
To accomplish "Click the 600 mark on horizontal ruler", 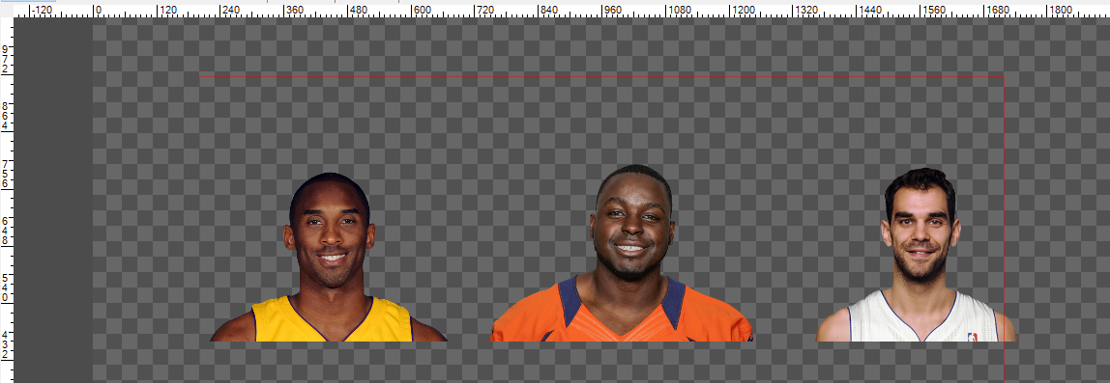I will coord(422,10).
